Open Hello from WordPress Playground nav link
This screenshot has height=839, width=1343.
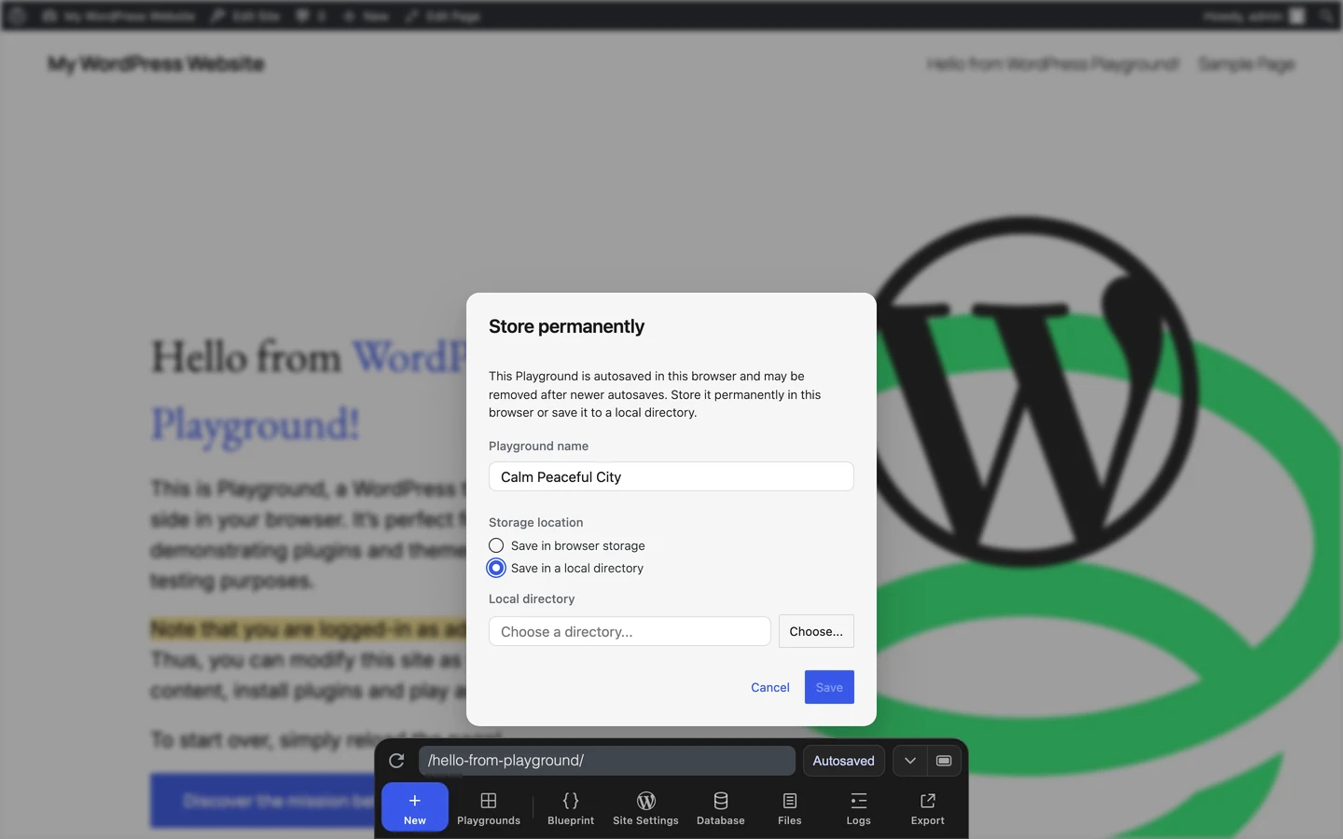point(1053,64)
